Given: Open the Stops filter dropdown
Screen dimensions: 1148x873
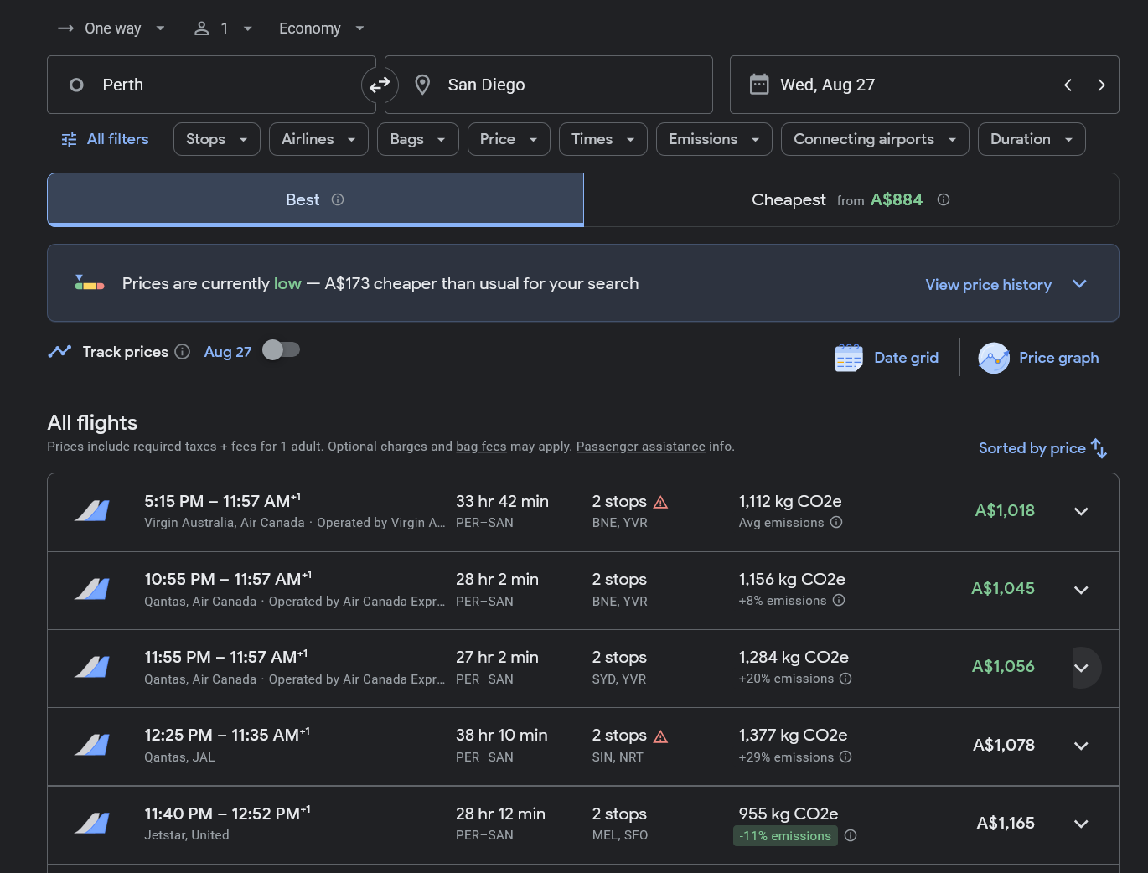Looking at the screenshot, I should click(217, 139).
